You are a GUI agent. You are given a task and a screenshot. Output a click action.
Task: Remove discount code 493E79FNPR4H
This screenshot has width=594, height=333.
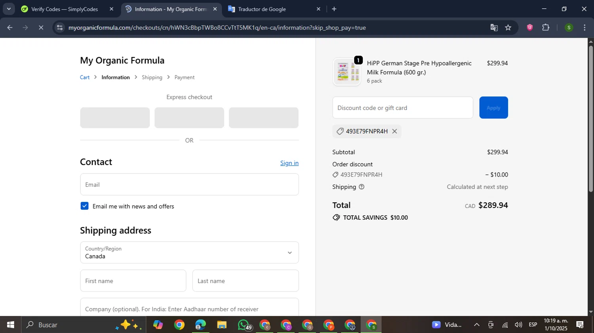(x=394, y=131)
